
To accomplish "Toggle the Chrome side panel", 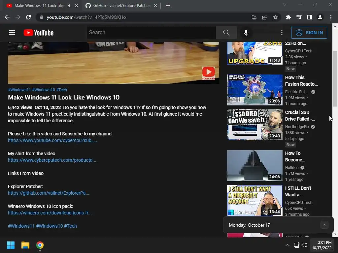I will [309, 17].
